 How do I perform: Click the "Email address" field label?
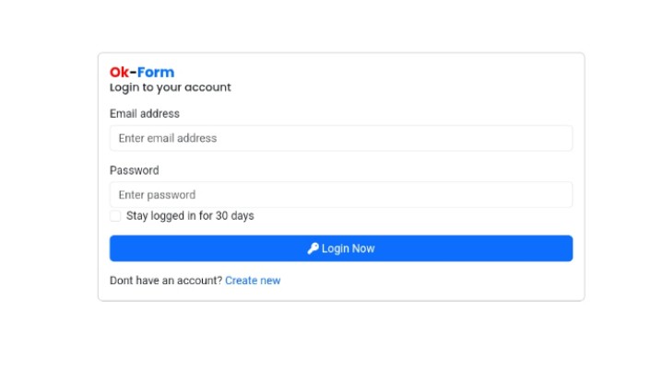pos(145,114)
